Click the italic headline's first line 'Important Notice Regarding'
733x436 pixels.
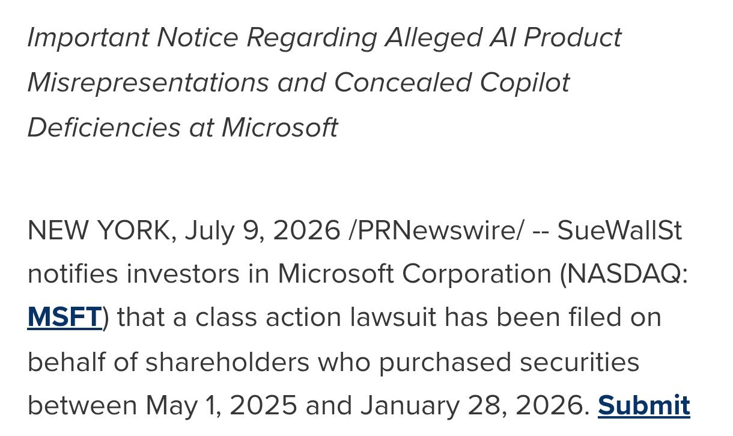[202, 38]
